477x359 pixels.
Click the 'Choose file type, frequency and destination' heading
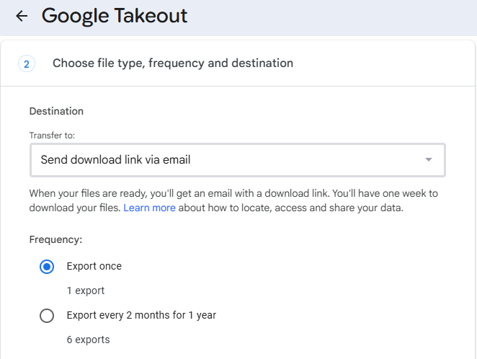coord(173,63)
